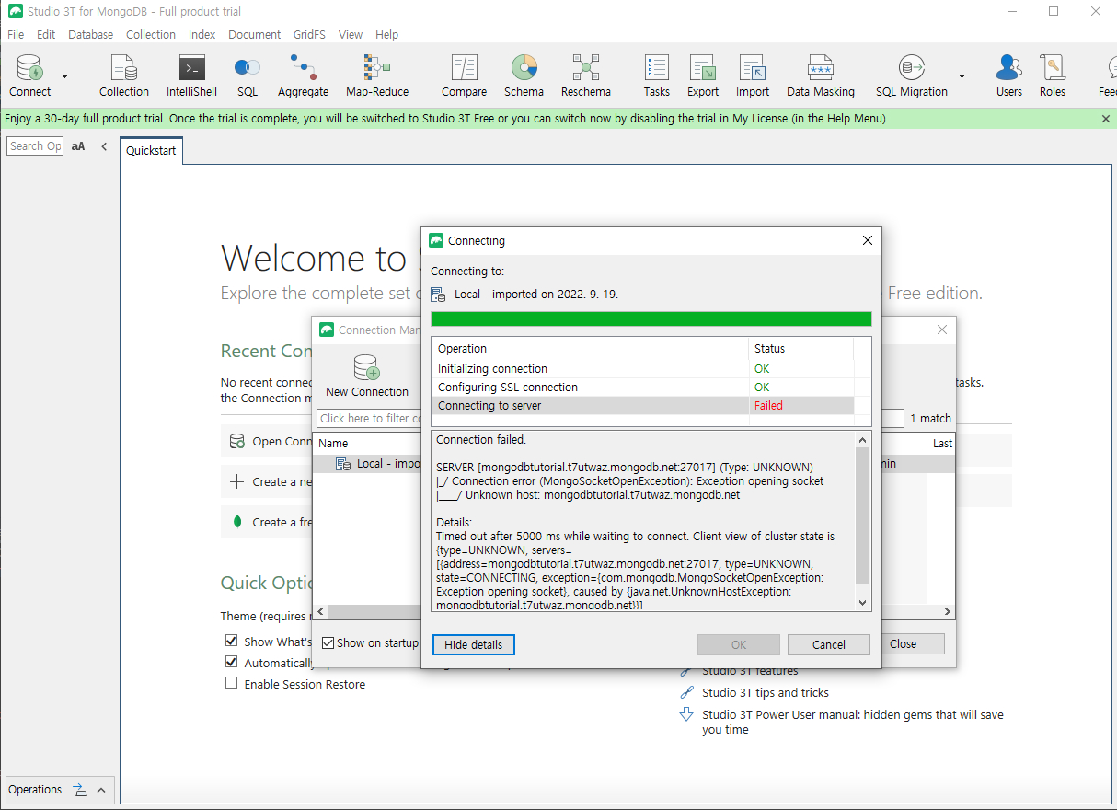Click Close in Connection Manager
The height and width of the screenshot is (810, 1117).
coord(903,643)
